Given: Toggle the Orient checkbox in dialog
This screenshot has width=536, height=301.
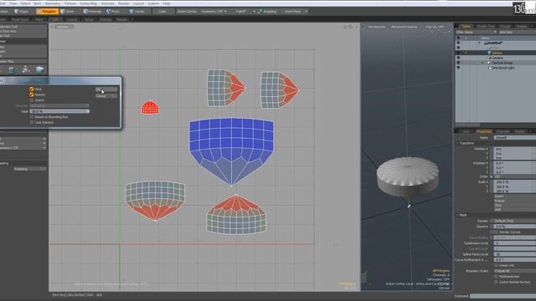Looking at the screenshot, I should coord(32,100).
